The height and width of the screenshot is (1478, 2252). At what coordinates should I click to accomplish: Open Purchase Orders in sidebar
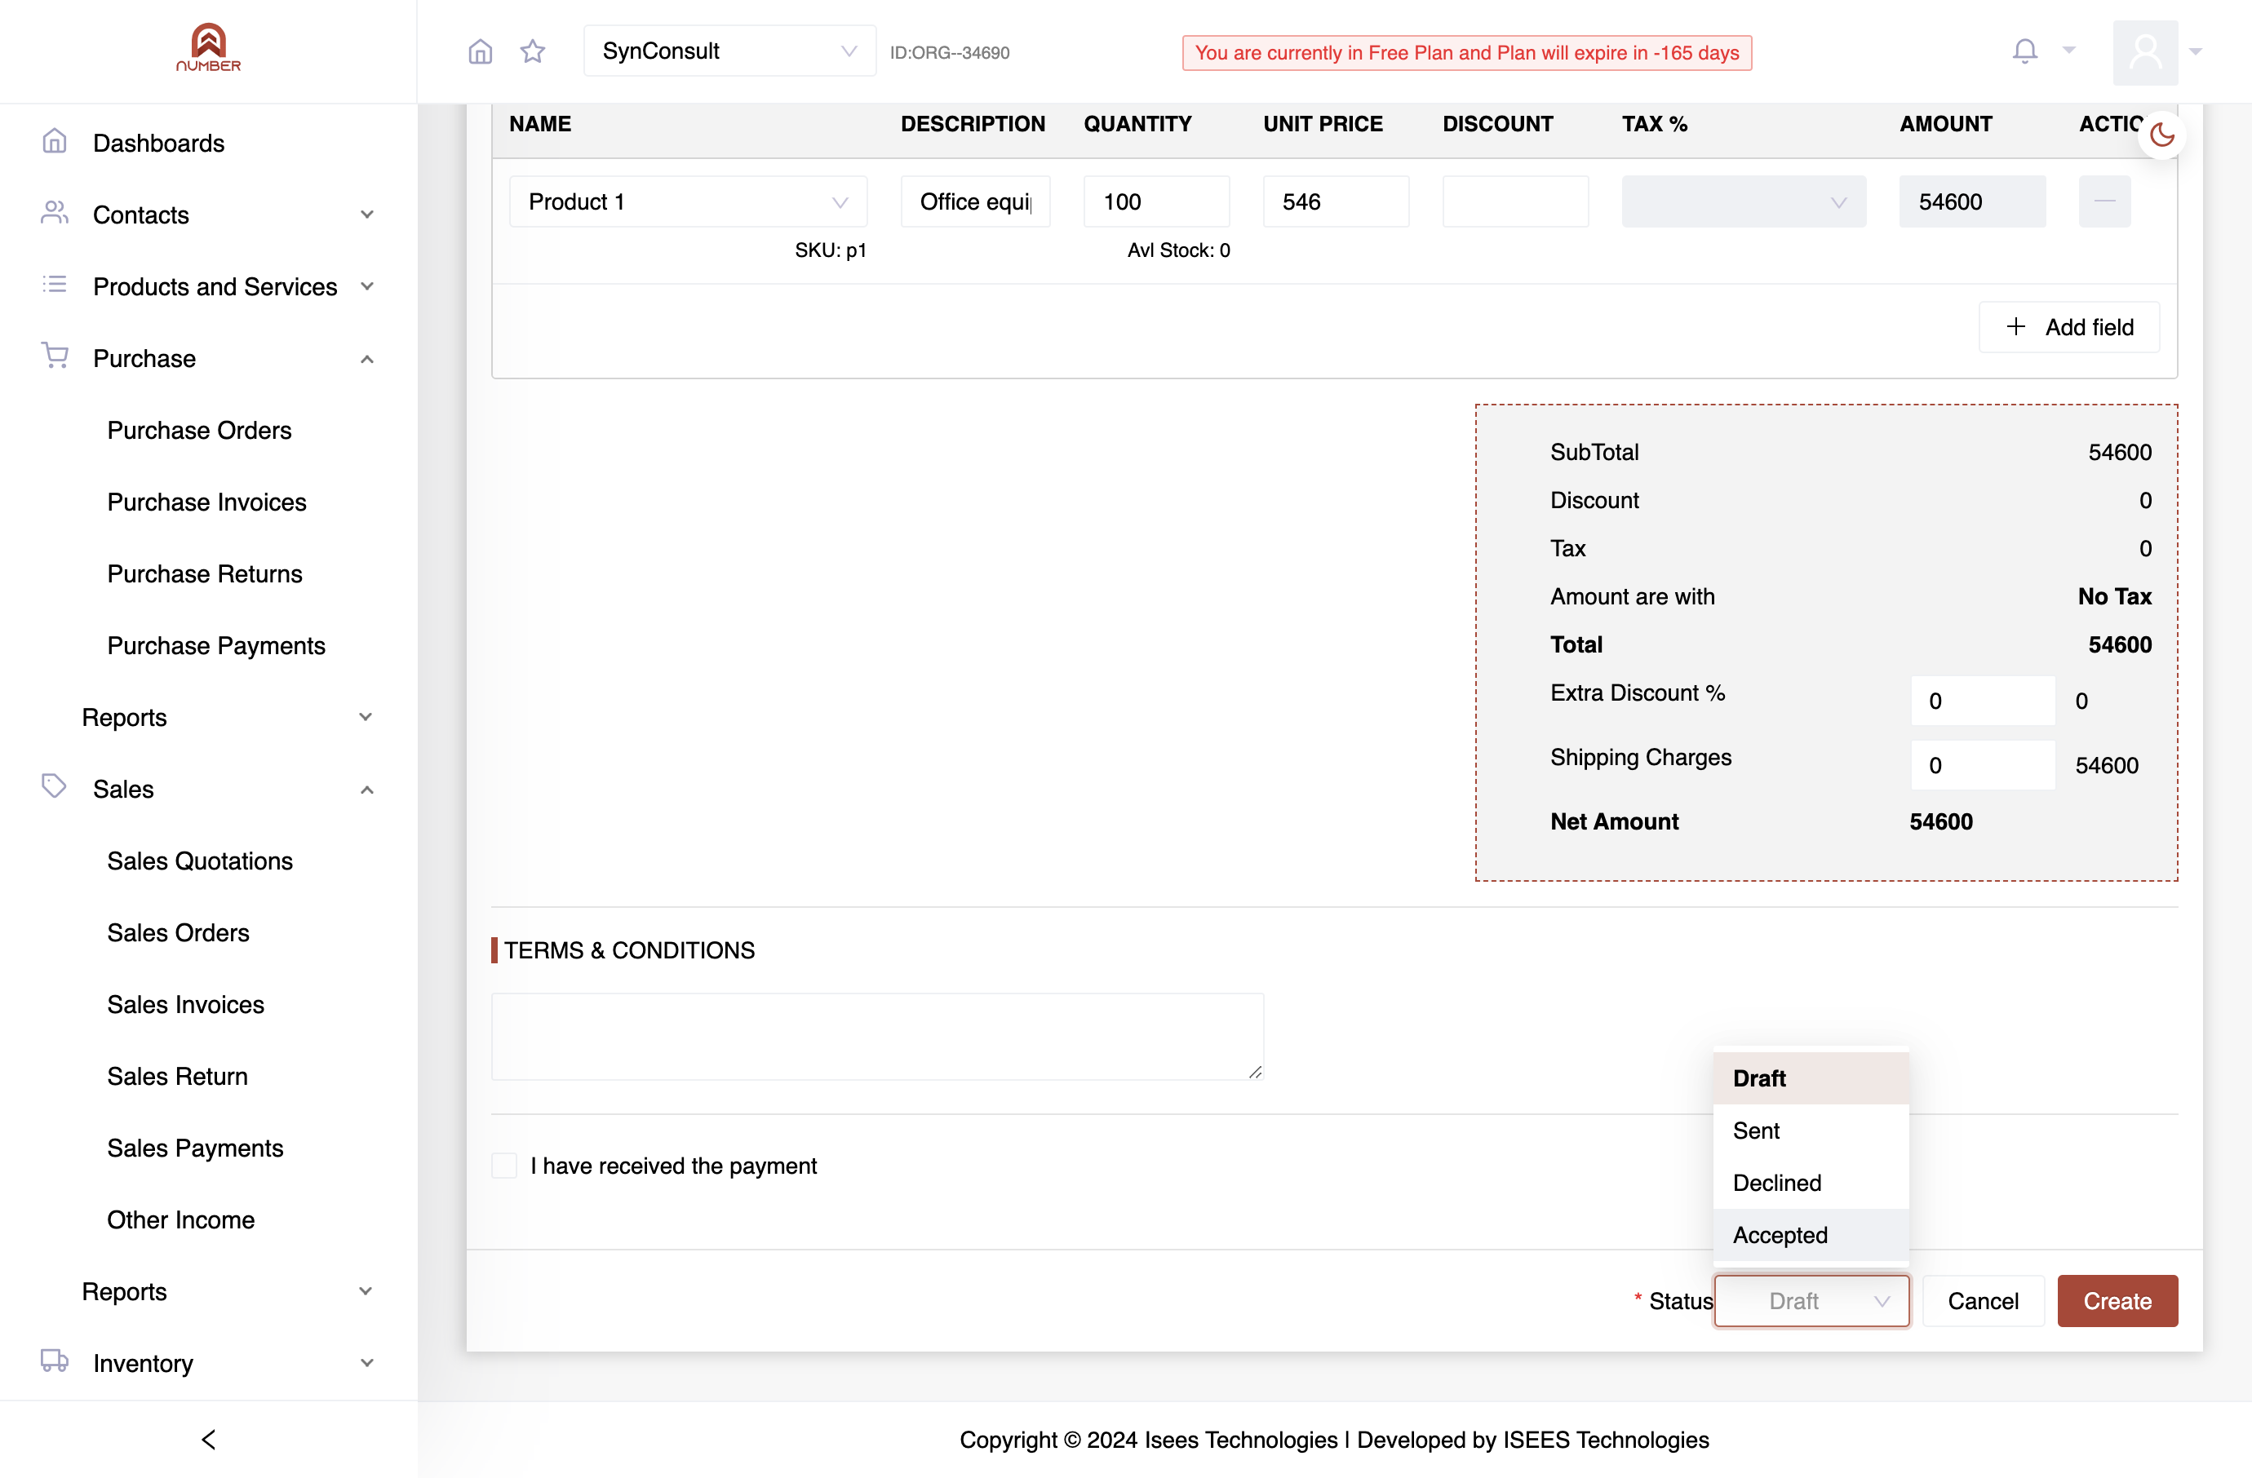coord(199,430)
